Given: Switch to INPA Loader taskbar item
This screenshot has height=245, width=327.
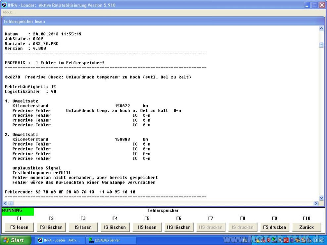Looking at the screenshot, I should 60,240.
